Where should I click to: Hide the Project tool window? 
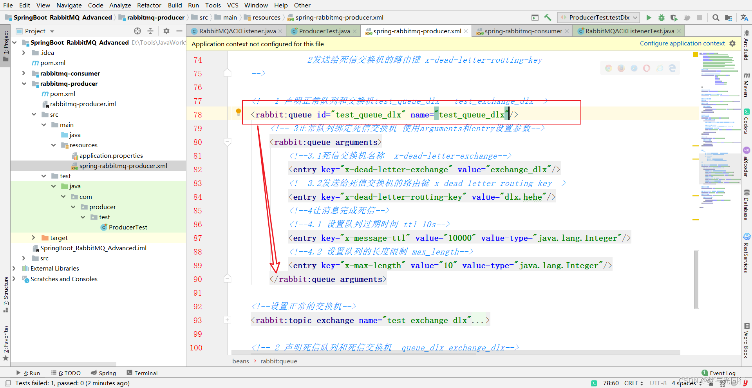(179, 31)
